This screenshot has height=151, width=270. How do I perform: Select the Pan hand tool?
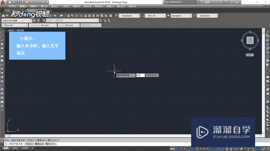pyautogui.click(x=68, y=16)
